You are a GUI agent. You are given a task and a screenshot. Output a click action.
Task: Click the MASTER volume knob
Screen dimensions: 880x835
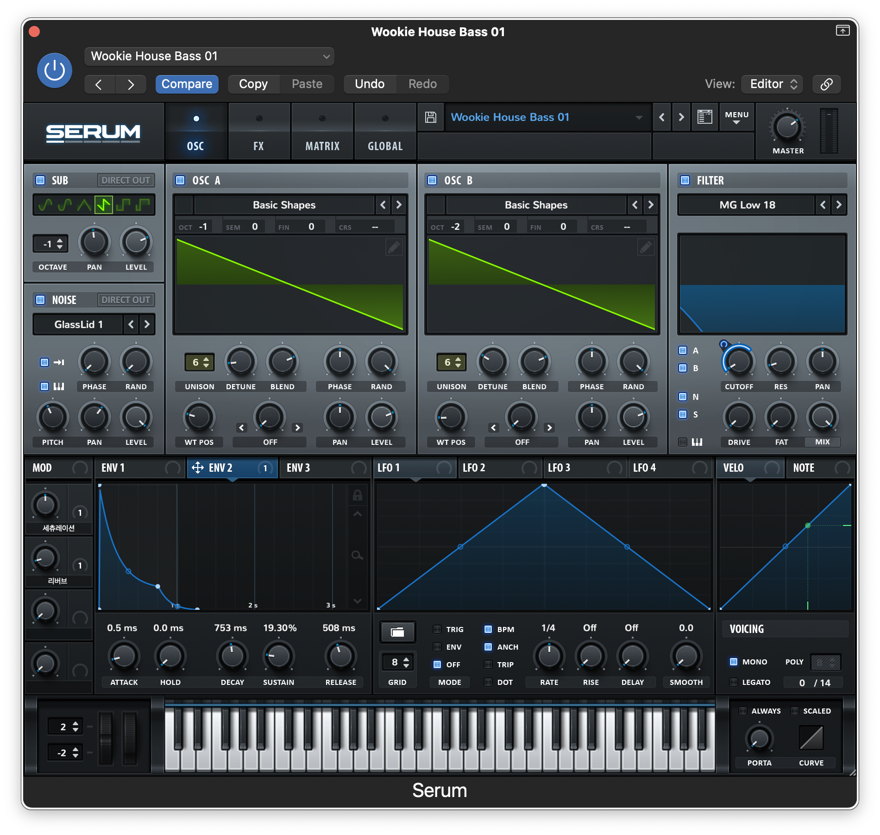pyautogui.click(x=787, y=127)
